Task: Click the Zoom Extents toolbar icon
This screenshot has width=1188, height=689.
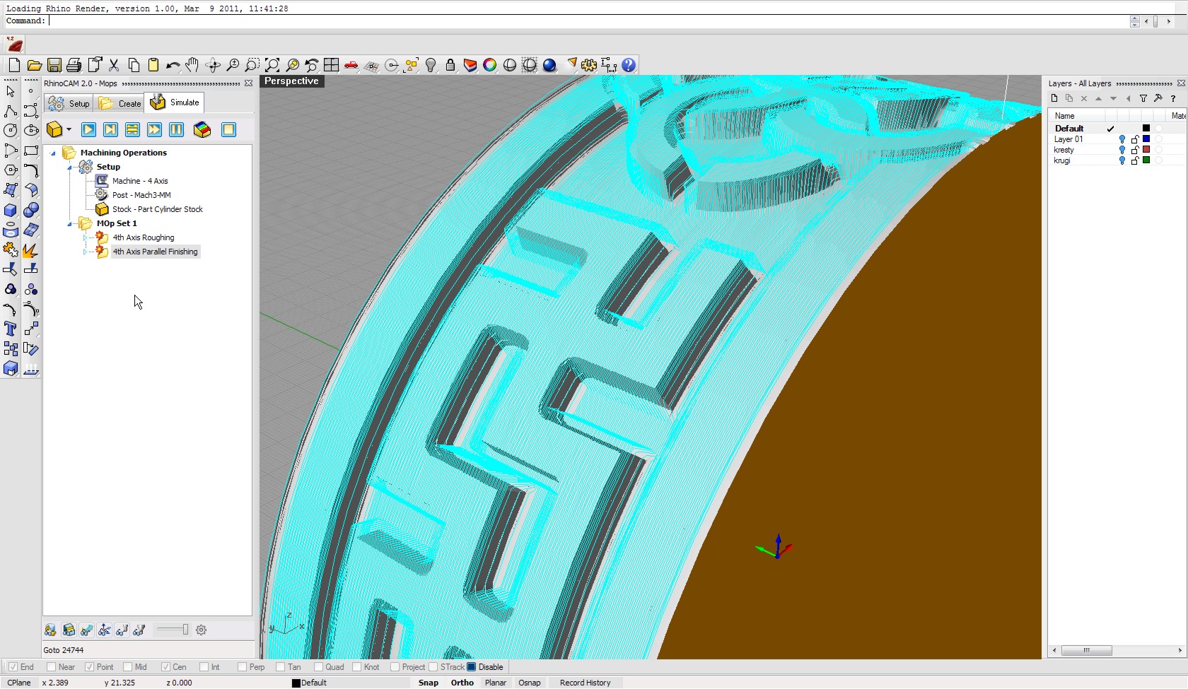Action: coord(272,66)
